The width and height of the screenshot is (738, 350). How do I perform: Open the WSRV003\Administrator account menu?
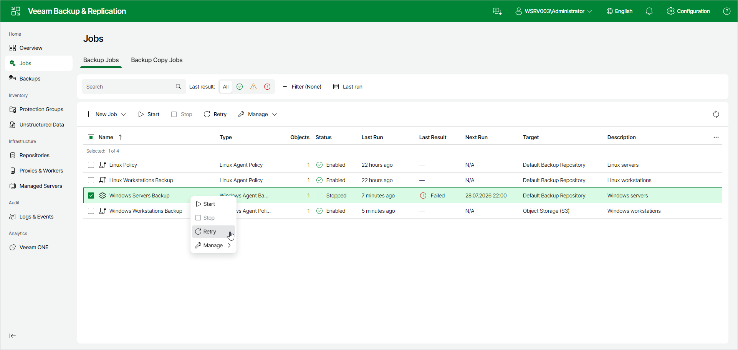(x=554, y=11)
